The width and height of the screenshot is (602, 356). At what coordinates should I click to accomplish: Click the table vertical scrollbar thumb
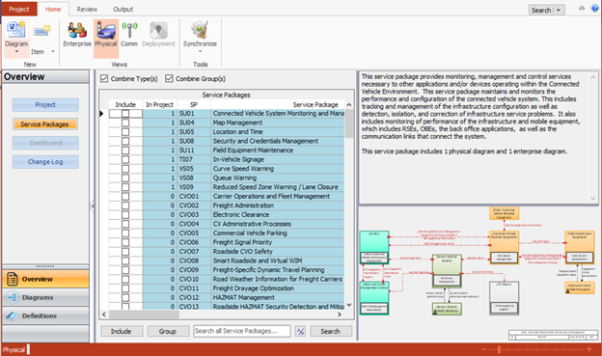348,123
